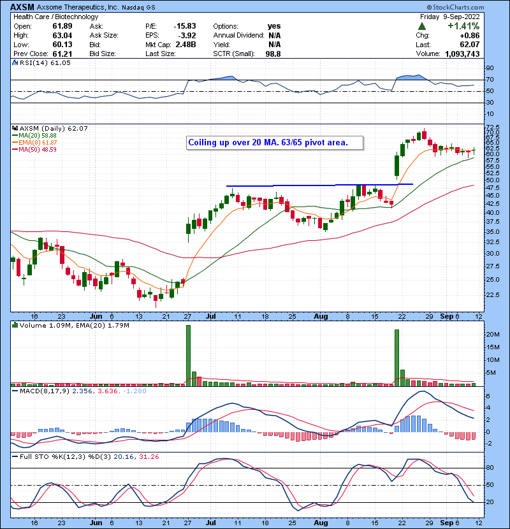The width and height of the screenshot is (510, 529).
Task: Click the Chg value +0.86
Action: [x=469, y=36]
